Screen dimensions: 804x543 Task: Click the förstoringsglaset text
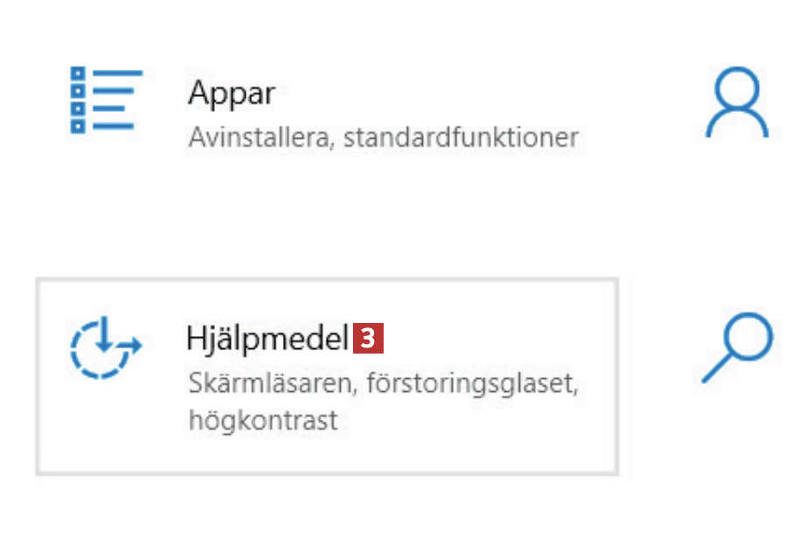coord(473,383)
